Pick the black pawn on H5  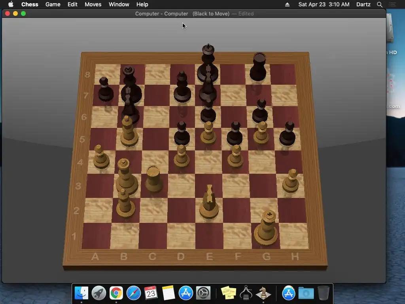(288, 133)
